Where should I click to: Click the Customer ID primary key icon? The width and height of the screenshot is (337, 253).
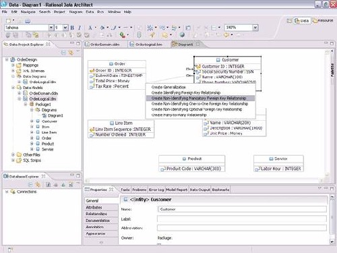point(198,67)
